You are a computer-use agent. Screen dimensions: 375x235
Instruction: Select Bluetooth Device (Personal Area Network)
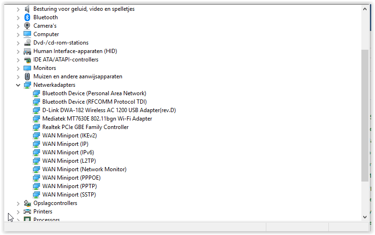point(94,93)
